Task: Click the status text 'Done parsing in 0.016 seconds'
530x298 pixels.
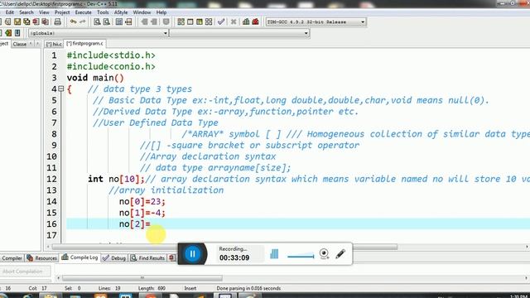Action: click(248, 288)
